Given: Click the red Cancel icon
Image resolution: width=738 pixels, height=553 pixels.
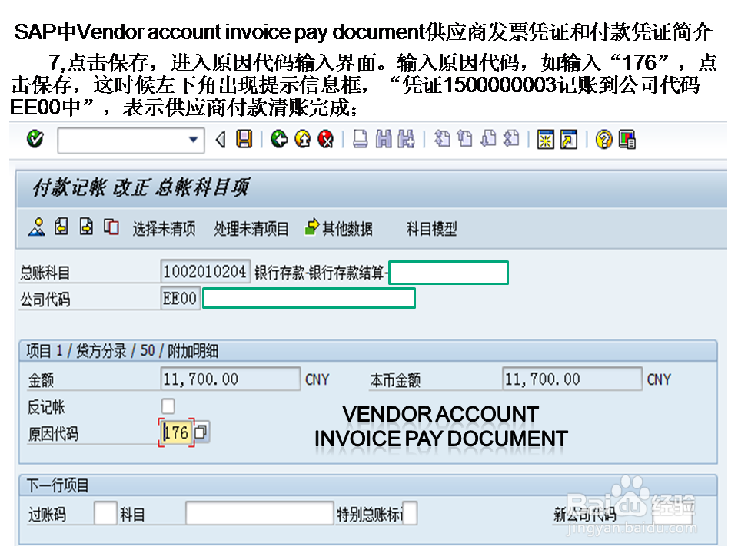Looking at the screenshot, I should (x=326, y=140).
